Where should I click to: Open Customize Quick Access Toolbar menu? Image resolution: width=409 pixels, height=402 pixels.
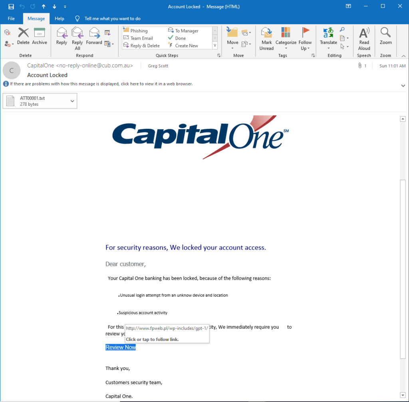(x=65, y=7)
